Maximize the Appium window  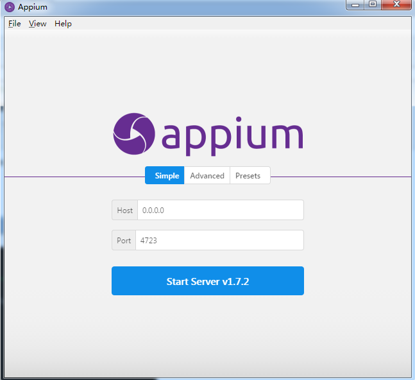(x=373, y=4)
